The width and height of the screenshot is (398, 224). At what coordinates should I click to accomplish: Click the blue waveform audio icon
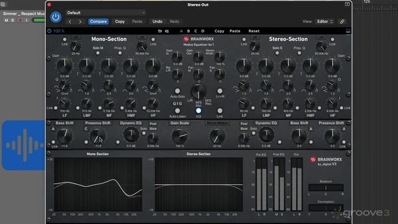(24, 145)
